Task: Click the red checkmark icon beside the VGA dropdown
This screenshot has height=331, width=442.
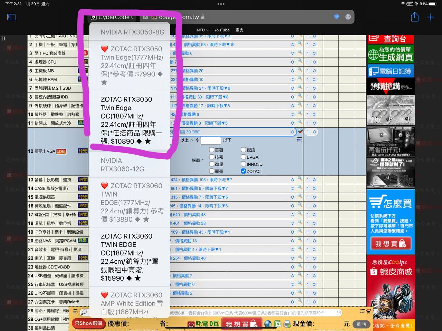Action: click(300, 132)
